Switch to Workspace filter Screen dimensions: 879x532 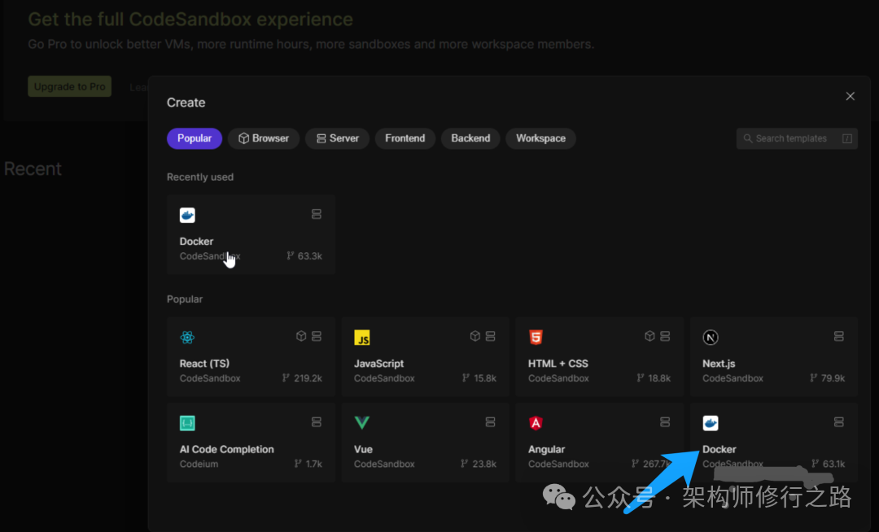(x=540, y=138)
